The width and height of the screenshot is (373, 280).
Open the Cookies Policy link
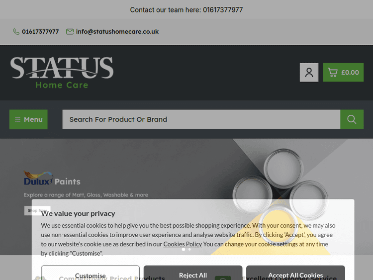coord(183,244)
